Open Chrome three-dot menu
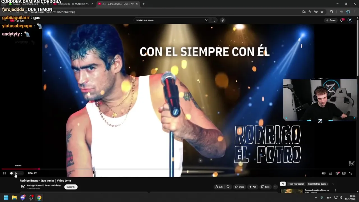 point(355,12)
